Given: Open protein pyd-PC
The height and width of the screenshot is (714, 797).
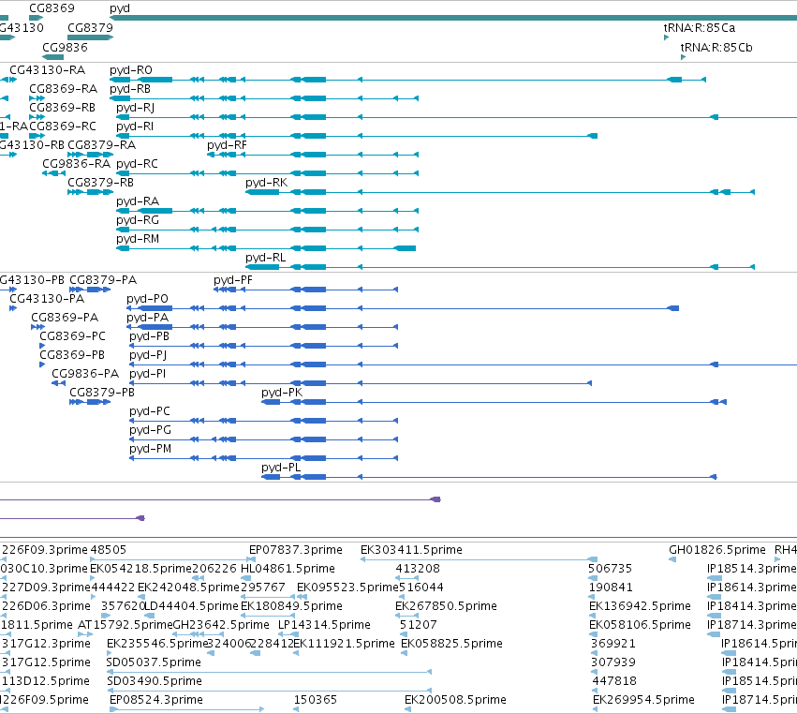Looking at the screenshot, I should pyautogui.click(x=264, y=421).
